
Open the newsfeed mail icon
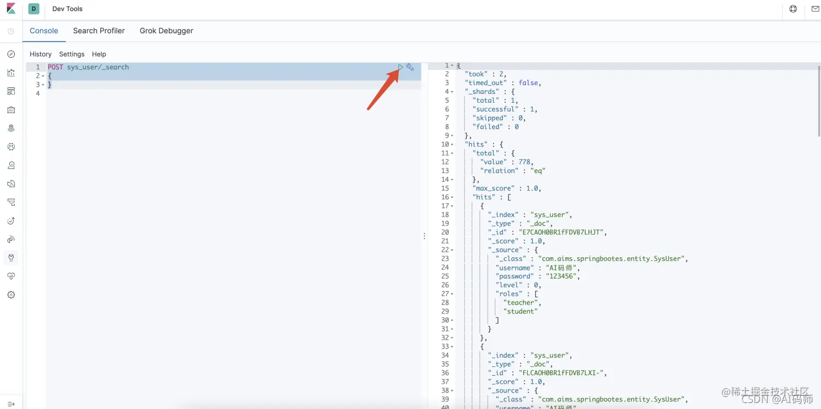pyautogui.click(x=816, y=9)
